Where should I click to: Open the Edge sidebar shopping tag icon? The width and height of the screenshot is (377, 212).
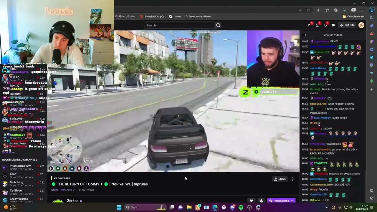click(x=372, y=26)
